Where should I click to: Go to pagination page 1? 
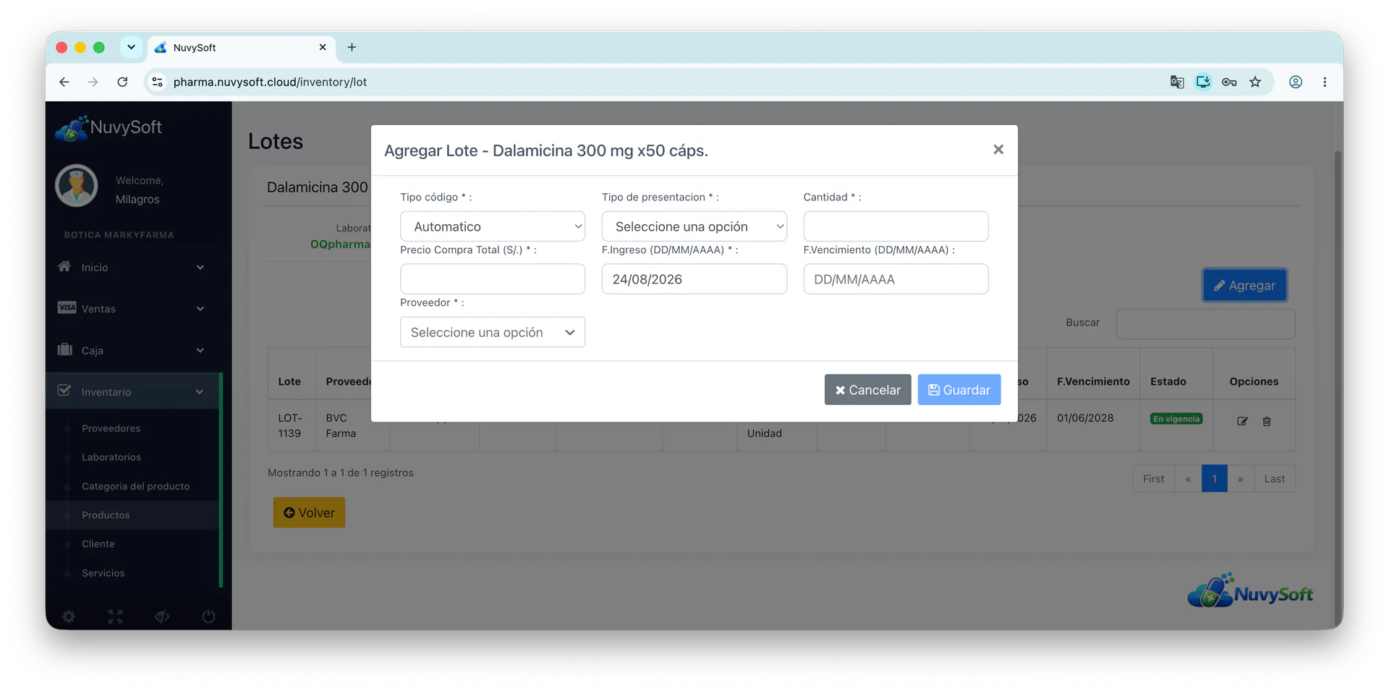1214,479
